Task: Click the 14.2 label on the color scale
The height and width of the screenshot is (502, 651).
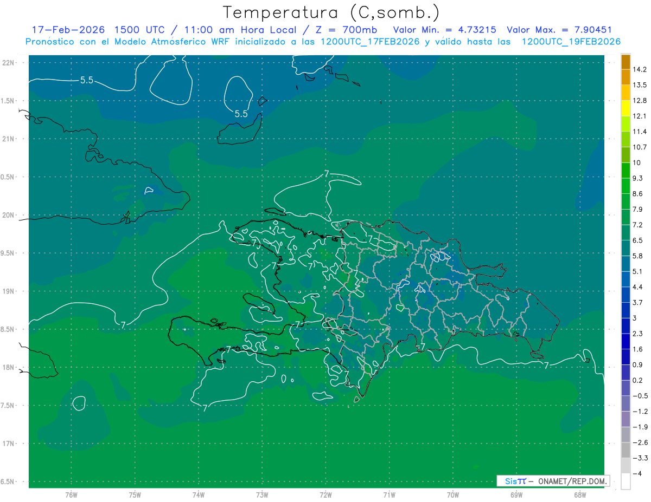Action: (640, 69)
